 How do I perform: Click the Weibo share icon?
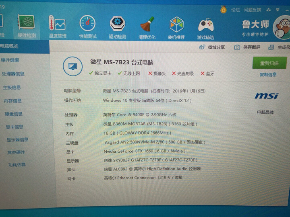tap(202, 47)
